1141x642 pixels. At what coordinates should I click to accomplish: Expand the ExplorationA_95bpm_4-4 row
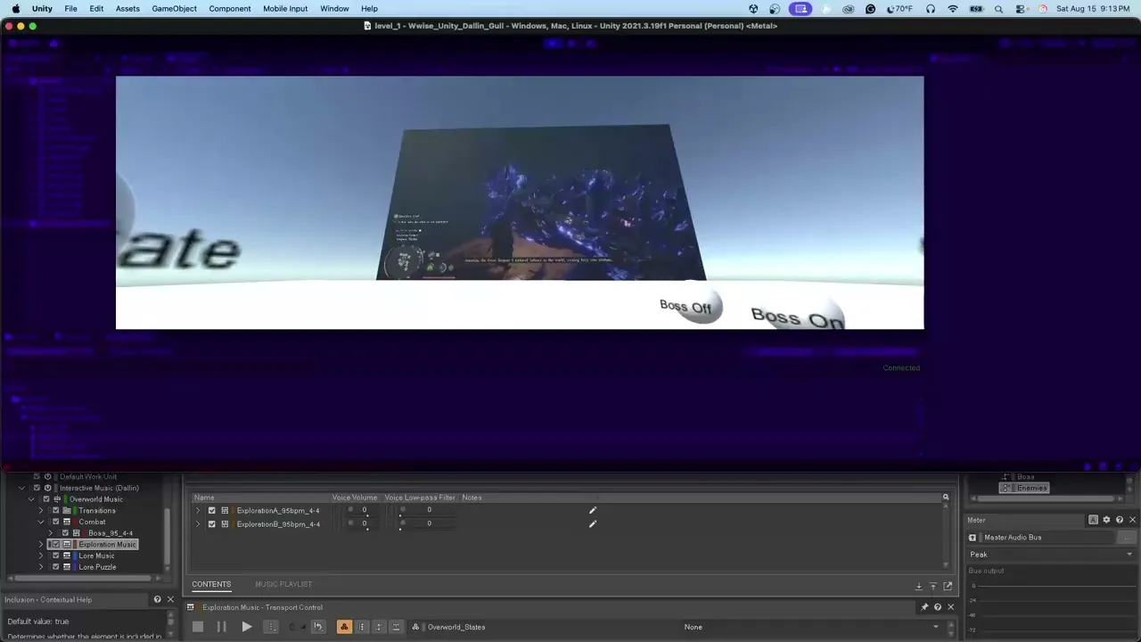point(198,511)
